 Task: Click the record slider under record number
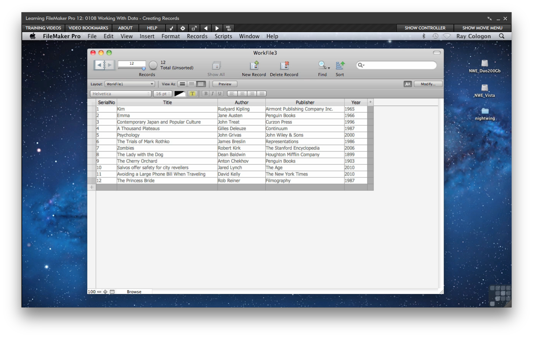[132, 68]
